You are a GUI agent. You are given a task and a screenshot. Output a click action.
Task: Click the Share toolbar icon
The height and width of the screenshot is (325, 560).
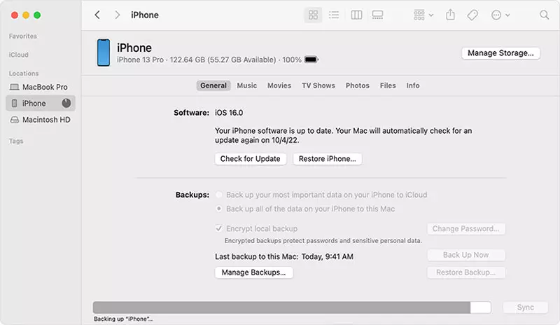click(450, 15)
